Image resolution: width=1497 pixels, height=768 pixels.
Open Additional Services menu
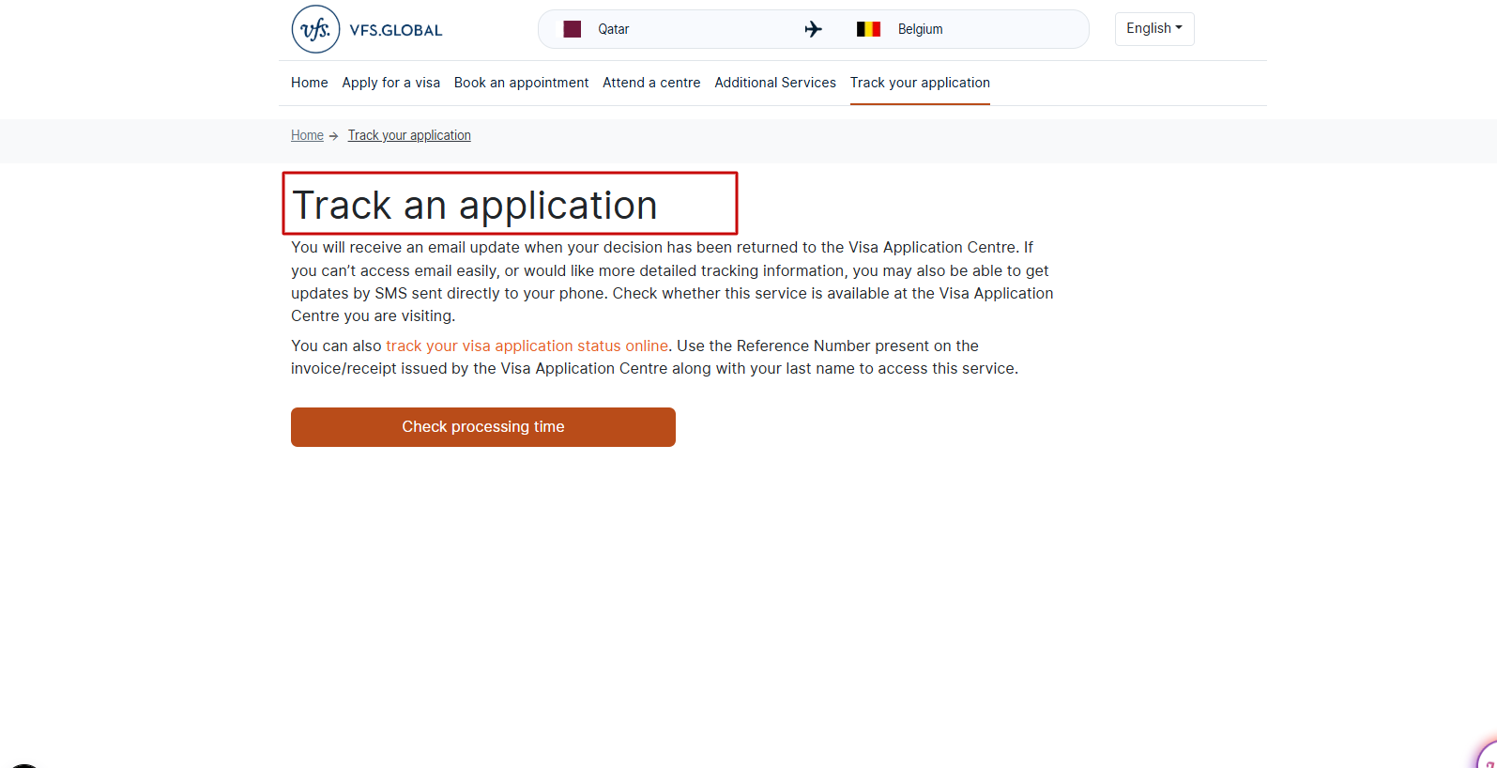(x=775, y=83)
